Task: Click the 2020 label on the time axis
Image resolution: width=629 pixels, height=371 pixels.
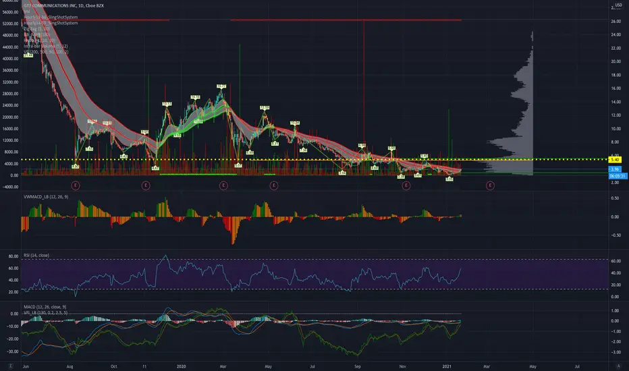Action: (182, 366)
